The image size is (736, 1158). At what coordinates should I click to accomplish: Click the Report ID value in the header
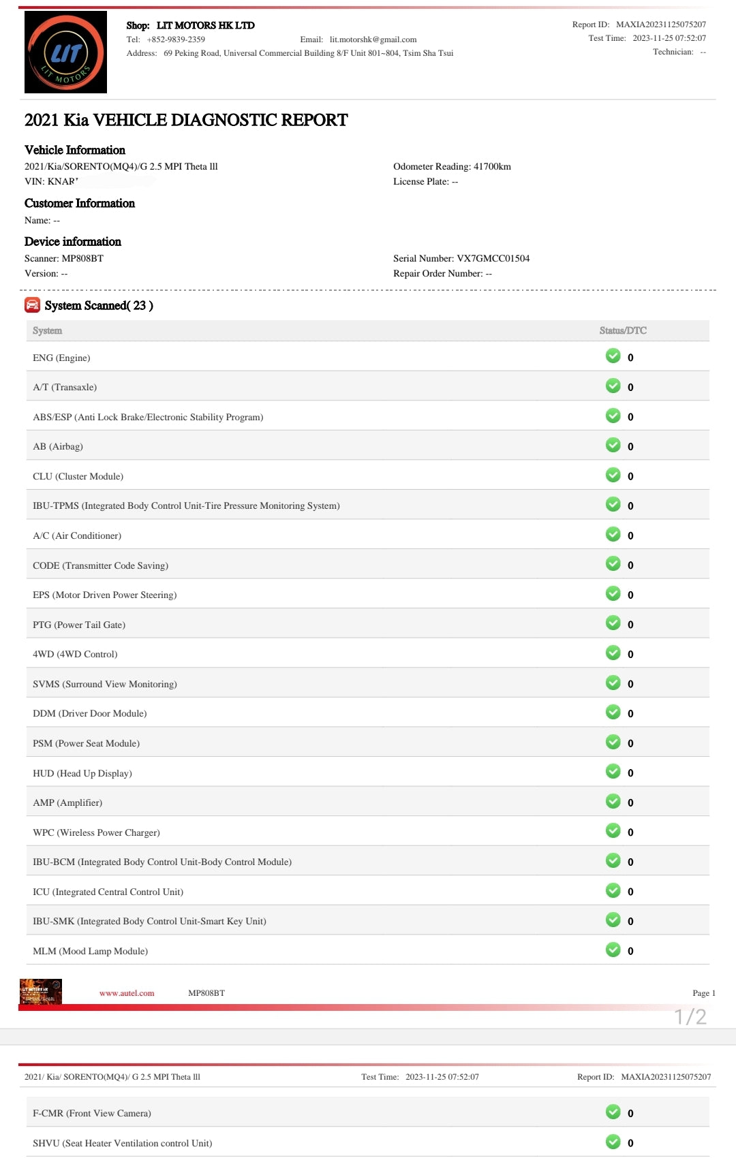(x=661, y=25)
